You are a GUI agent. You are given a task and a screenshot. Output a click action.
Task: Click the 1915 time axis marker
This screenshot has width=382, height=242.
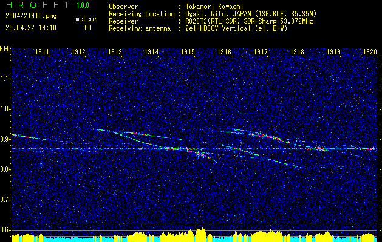click(x=188, y=51)
